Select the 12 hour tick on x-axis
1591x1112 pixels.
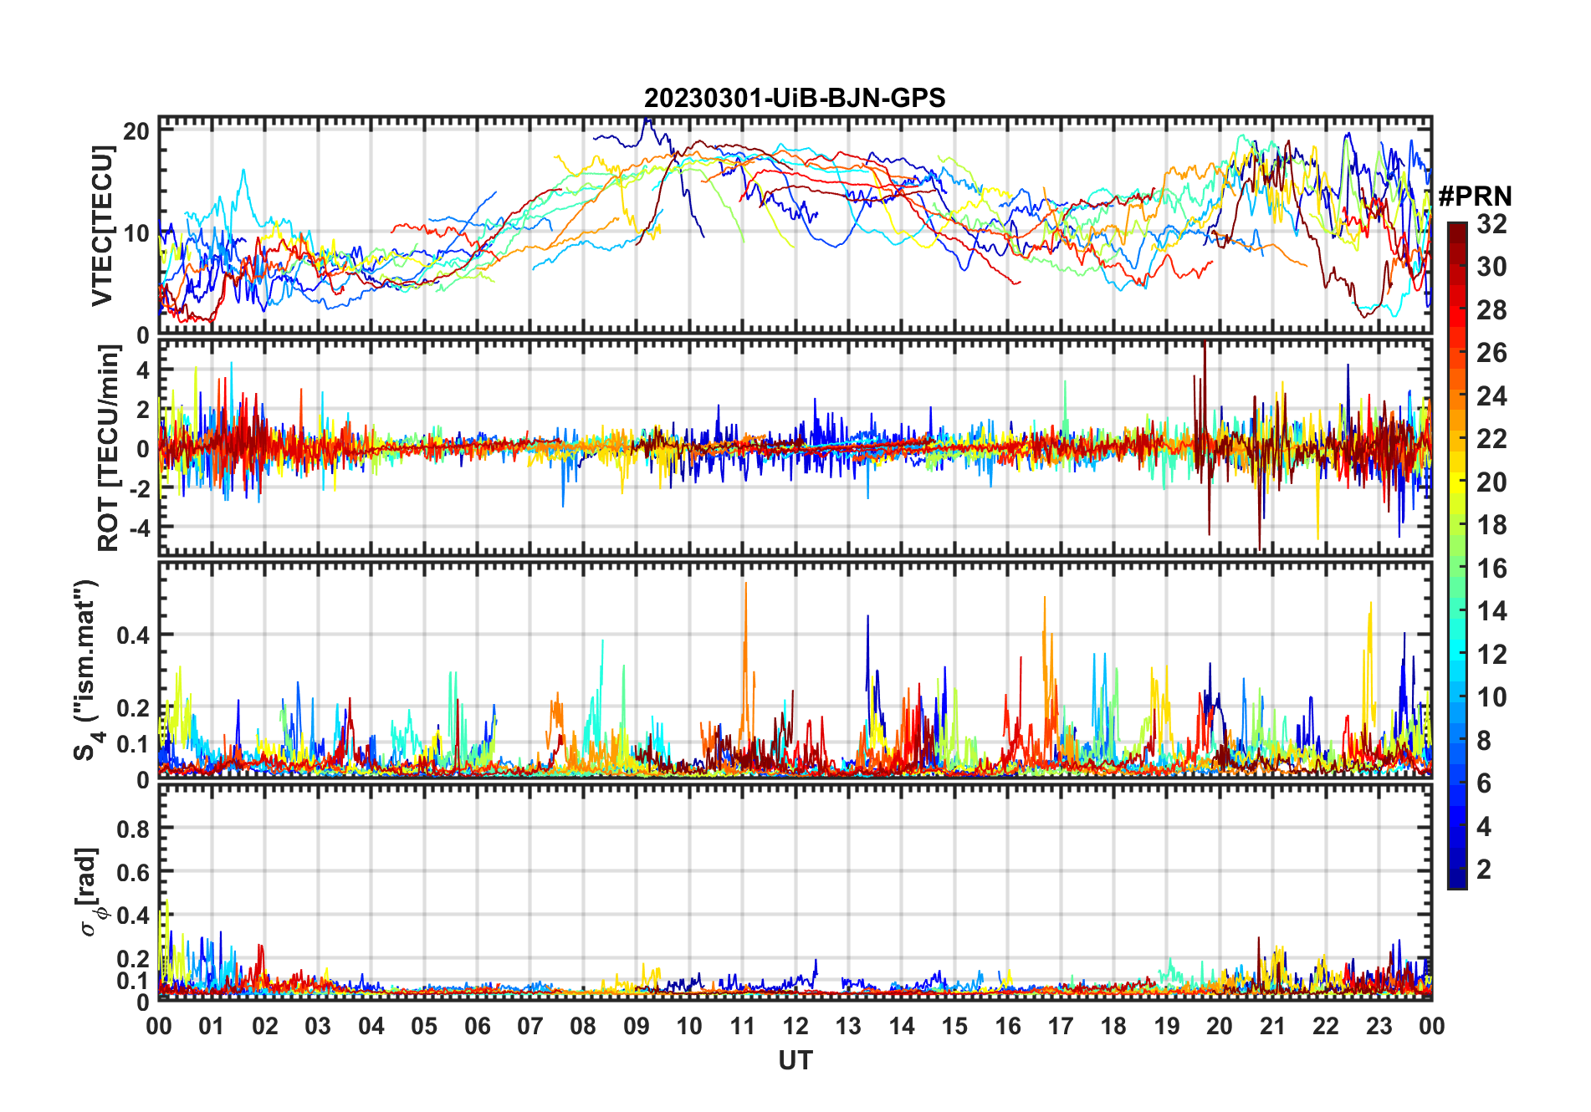[x=795, y=1026]
